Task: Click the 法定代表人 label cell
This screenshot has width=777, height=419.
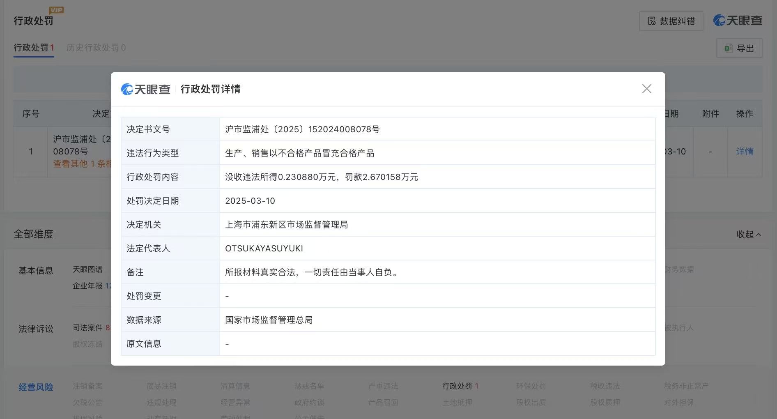Action: [x=170, y=249]
